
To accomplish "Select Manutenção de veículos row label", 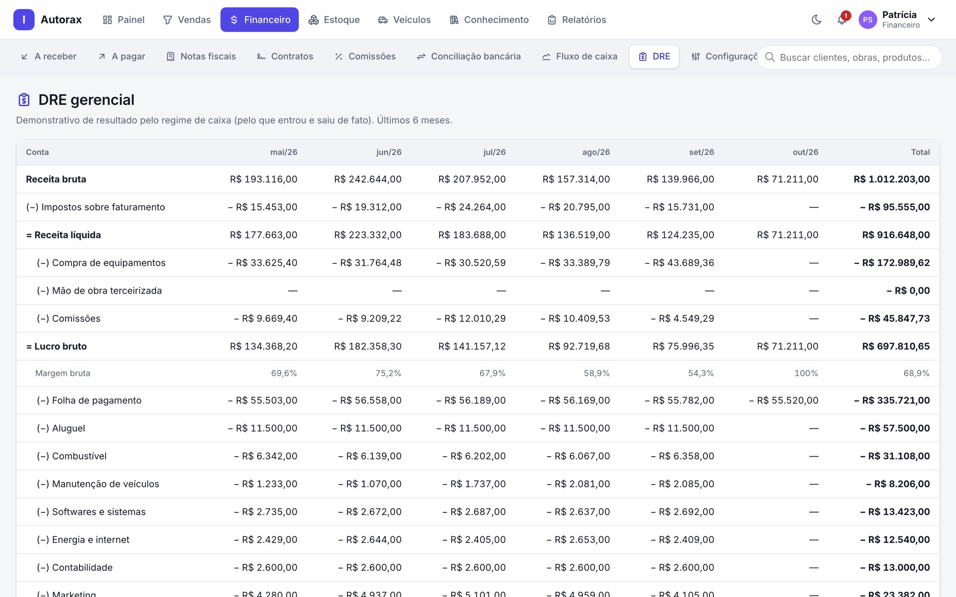I will (98, 484).
